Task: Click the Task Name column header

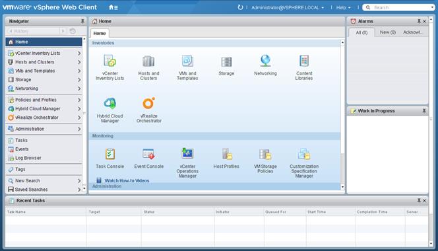Action: point(46,212)
